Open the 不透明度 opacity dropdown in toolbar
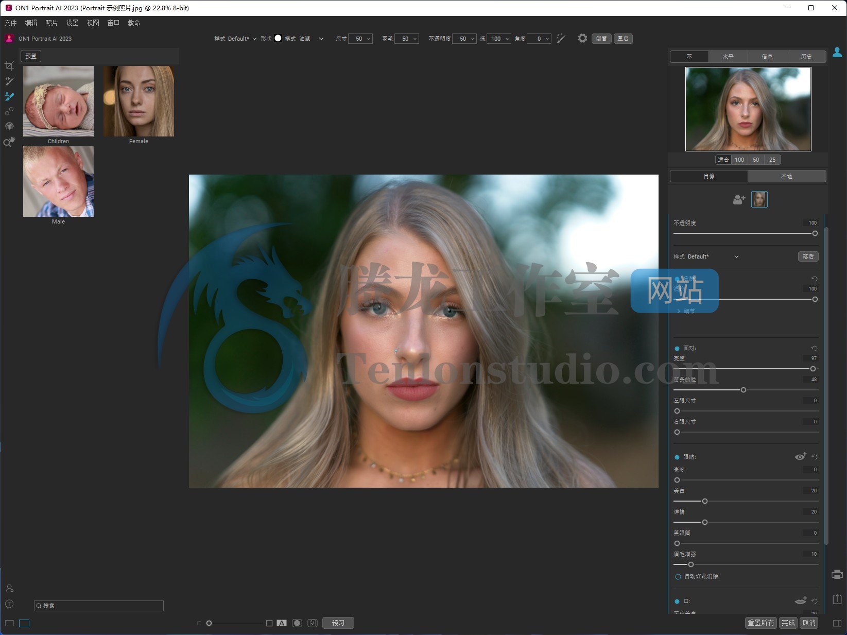Viewport: 847px width, 635px height. click(x=464, y=39)
